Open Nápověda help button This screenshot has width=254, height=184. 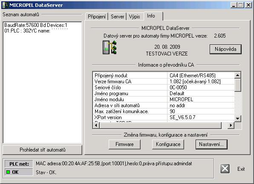pos(225,49)
